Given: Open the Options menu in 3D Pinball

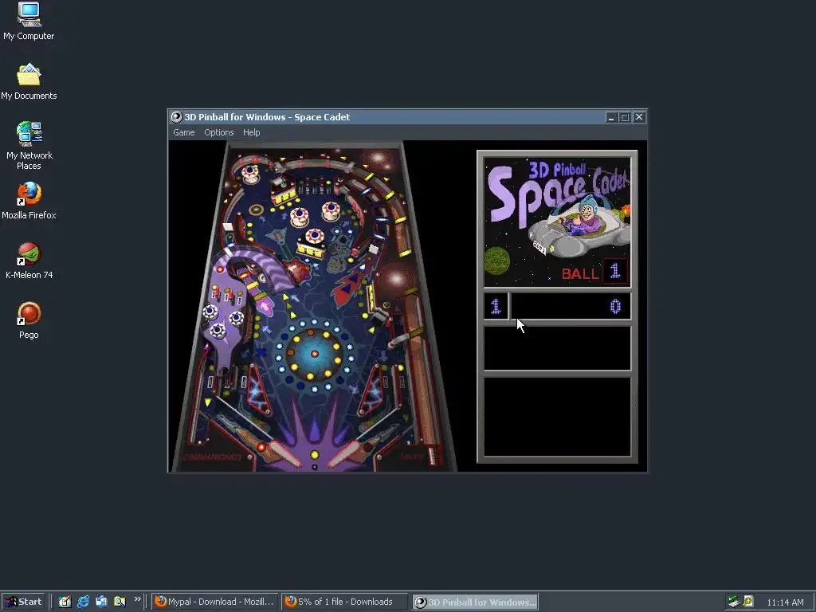Looking at the screenshot, I should click(218, 133).
